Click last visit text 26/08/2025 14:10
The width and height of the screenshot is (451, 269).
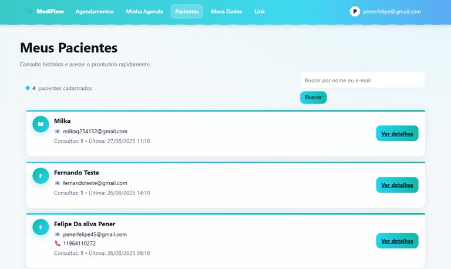click(128, 193)
